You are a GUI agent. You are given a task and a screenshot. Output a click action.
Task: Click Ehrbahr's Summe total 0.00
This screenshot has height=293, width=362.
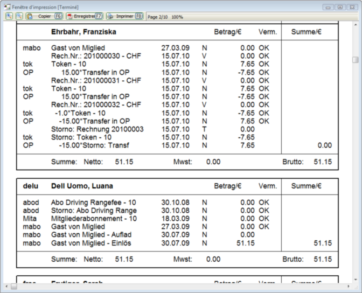tap(325, 145)
